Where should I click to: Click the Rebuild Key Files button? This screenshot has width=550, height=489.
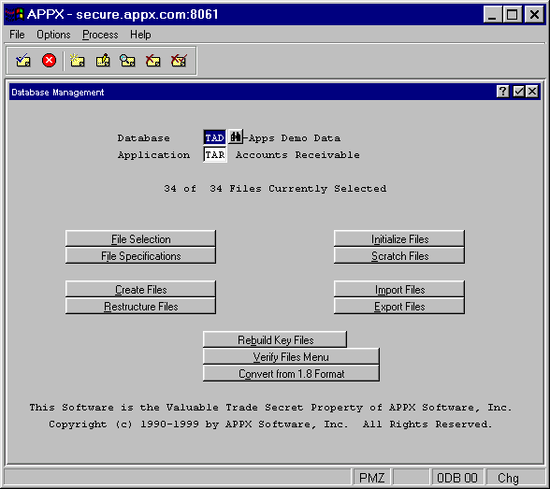275,339
